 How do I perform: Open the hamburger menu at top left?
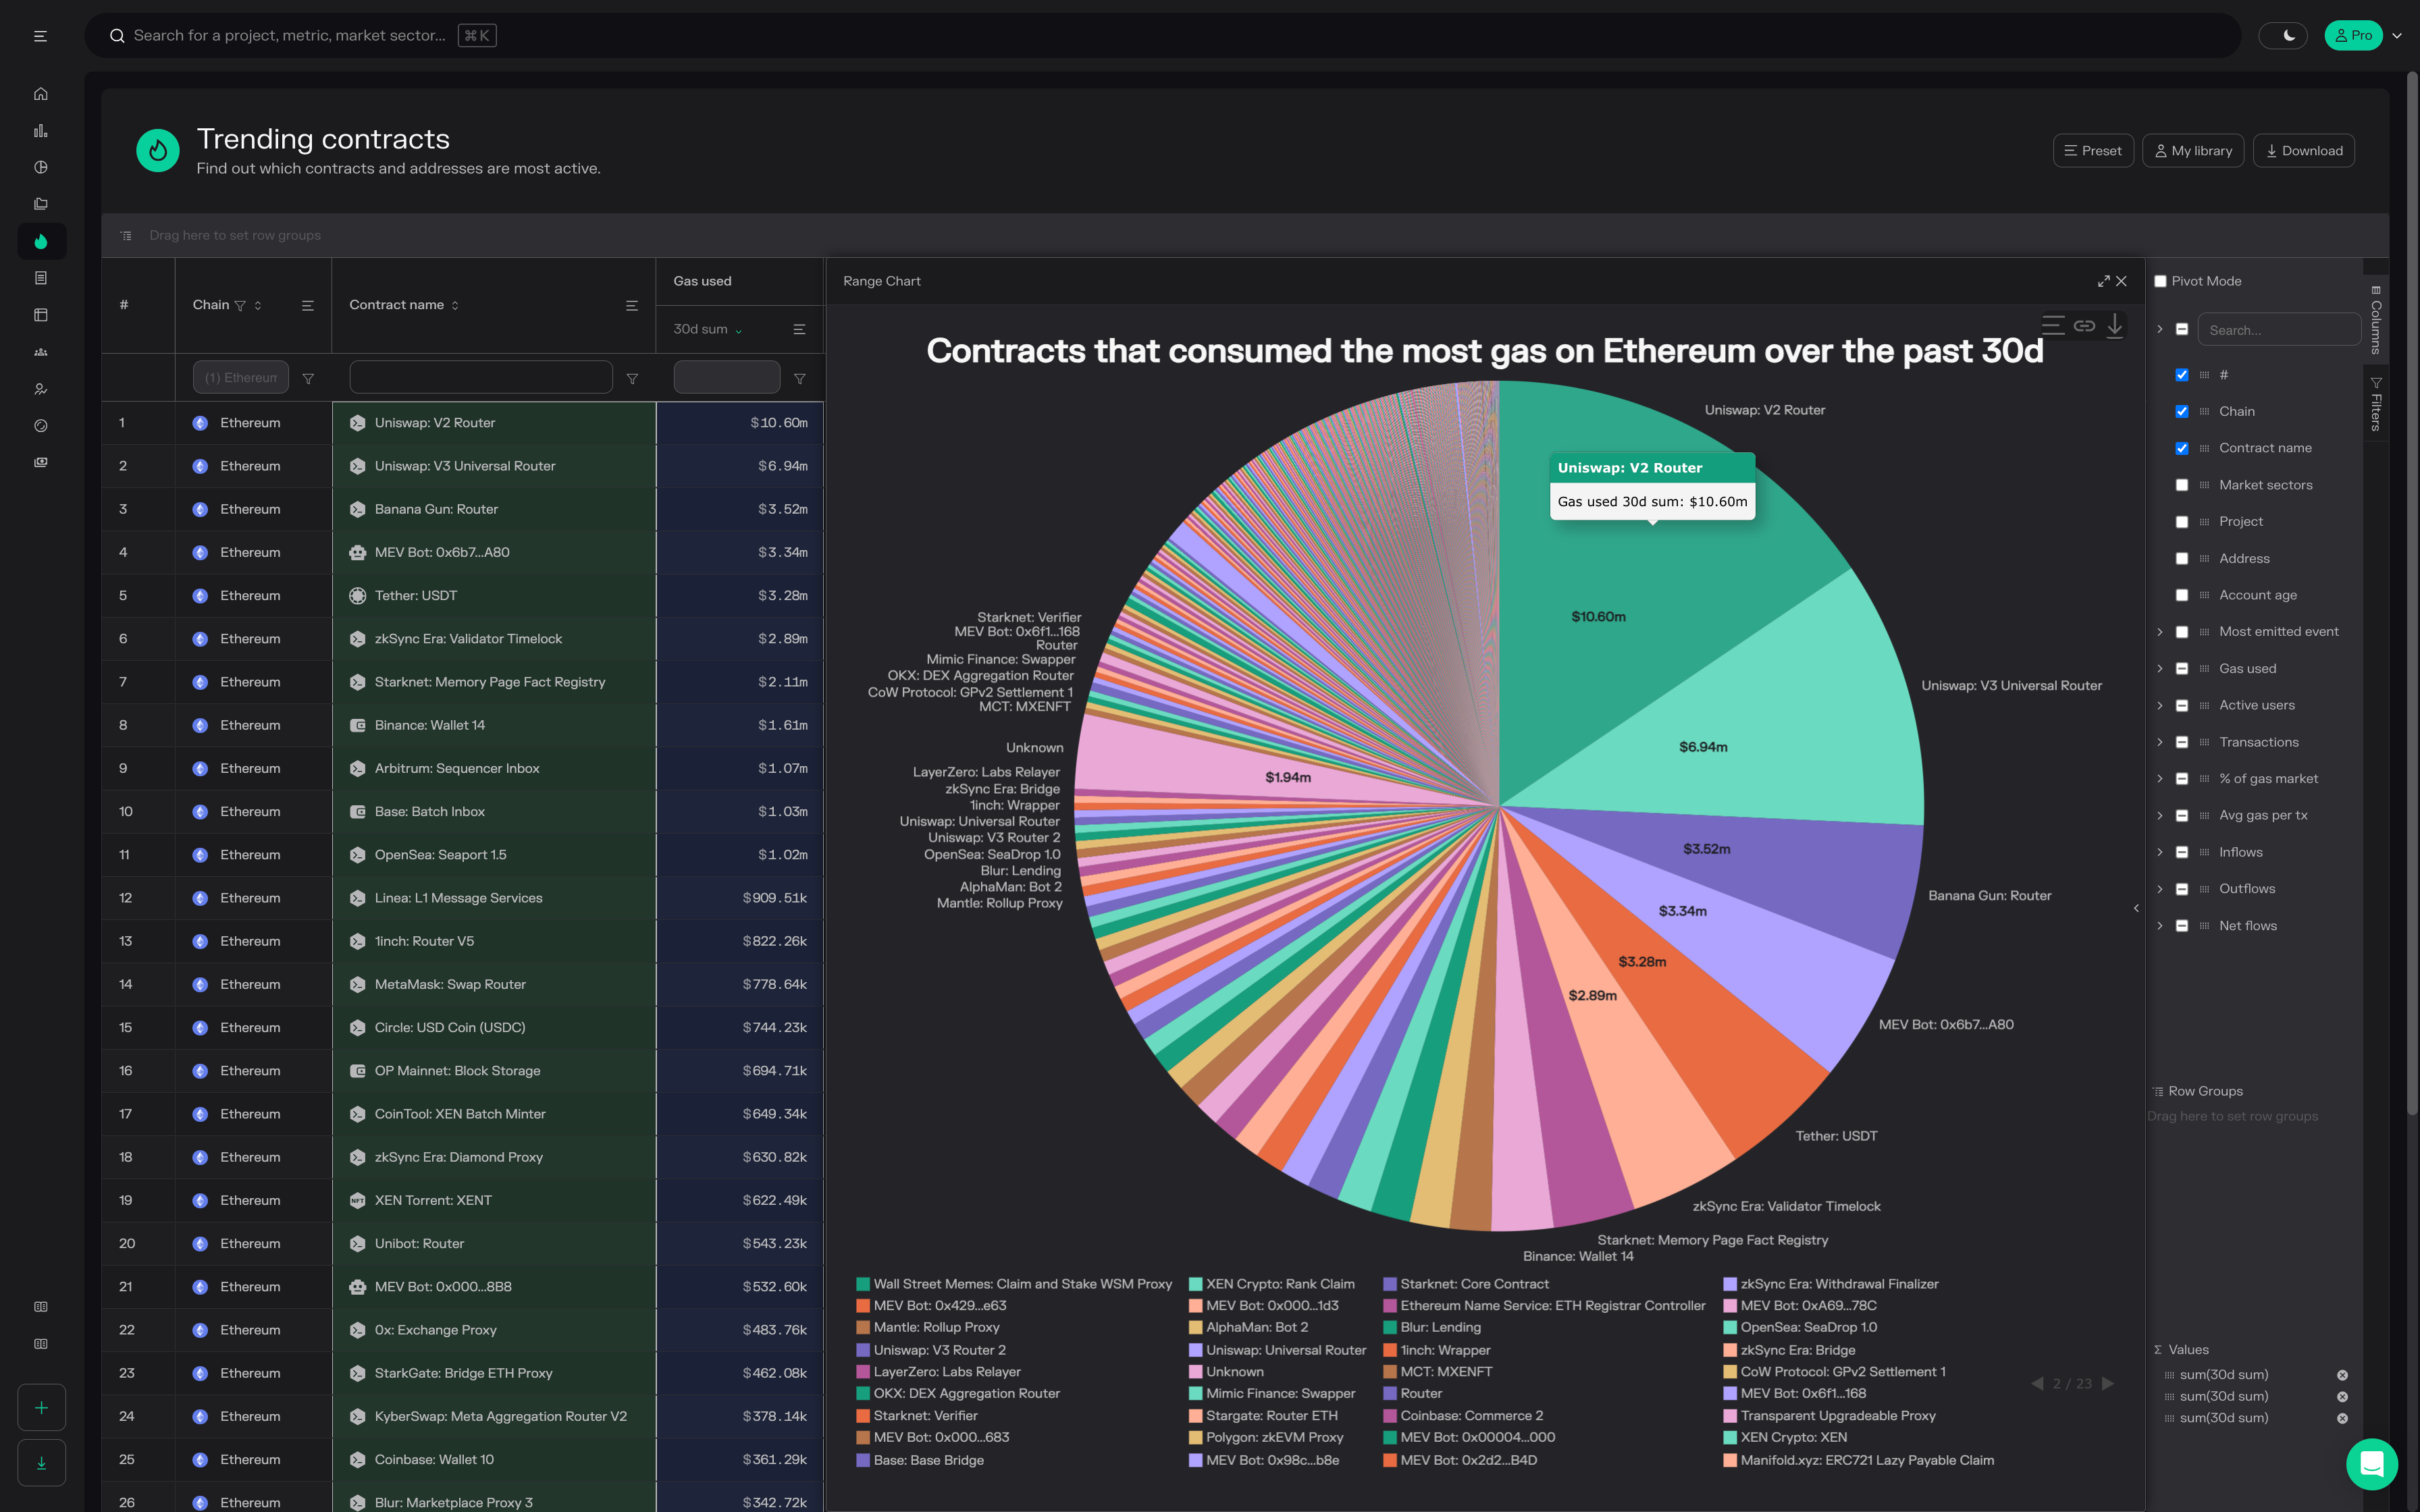pos(41,36)
